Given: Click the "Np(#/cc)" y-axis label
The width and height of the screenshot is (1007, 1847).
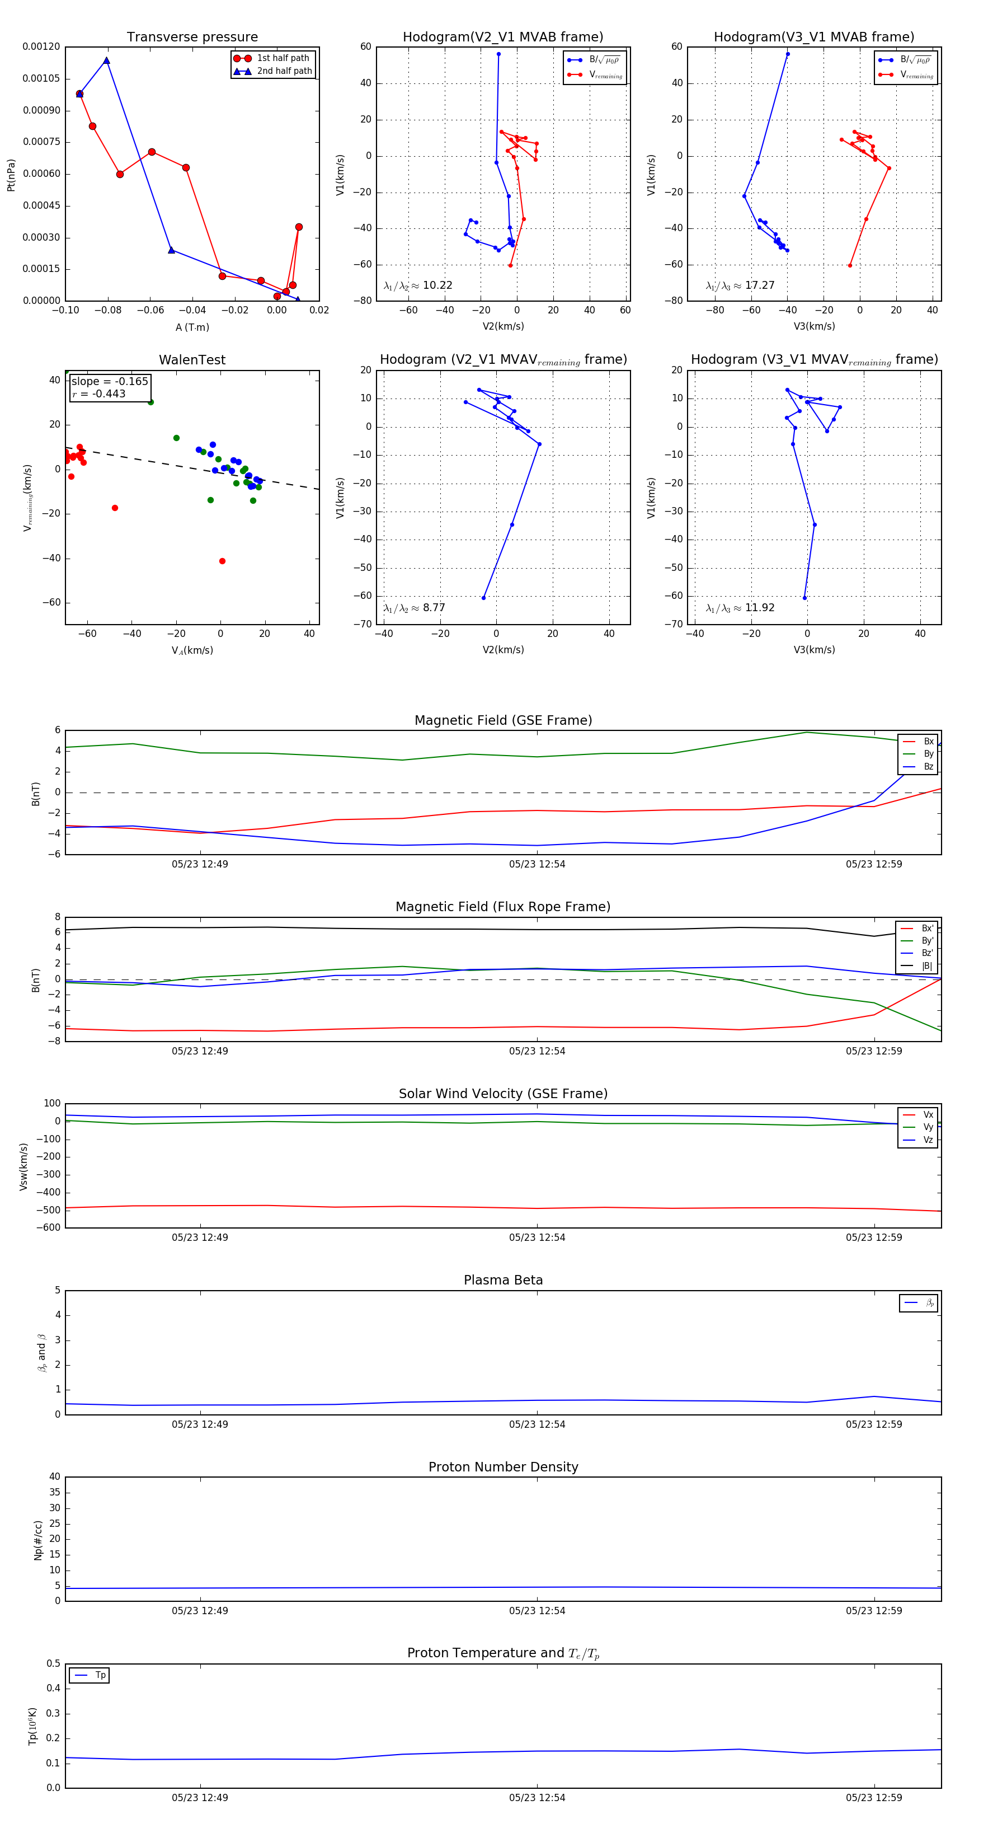Looking at the screenshot, I should pos(38,1540).
